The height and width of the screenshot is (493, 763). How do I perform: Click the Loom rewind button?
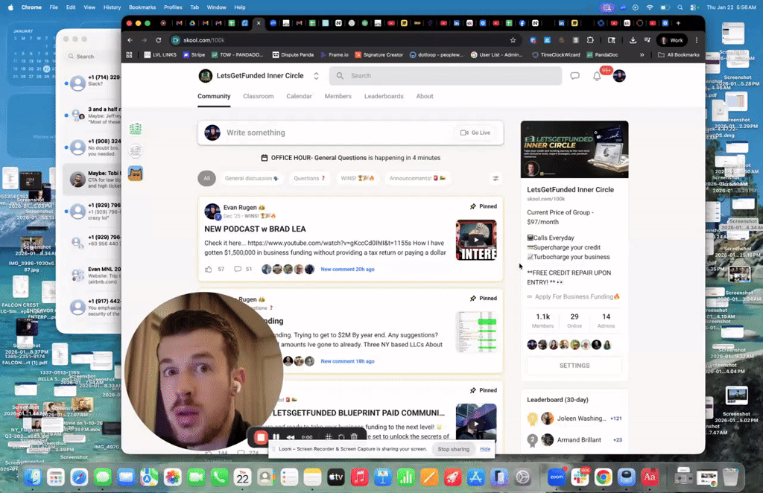tap(291, 437)
